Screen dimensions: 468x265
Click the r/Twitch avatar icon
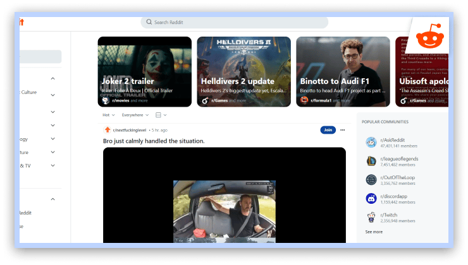(371, 217)
